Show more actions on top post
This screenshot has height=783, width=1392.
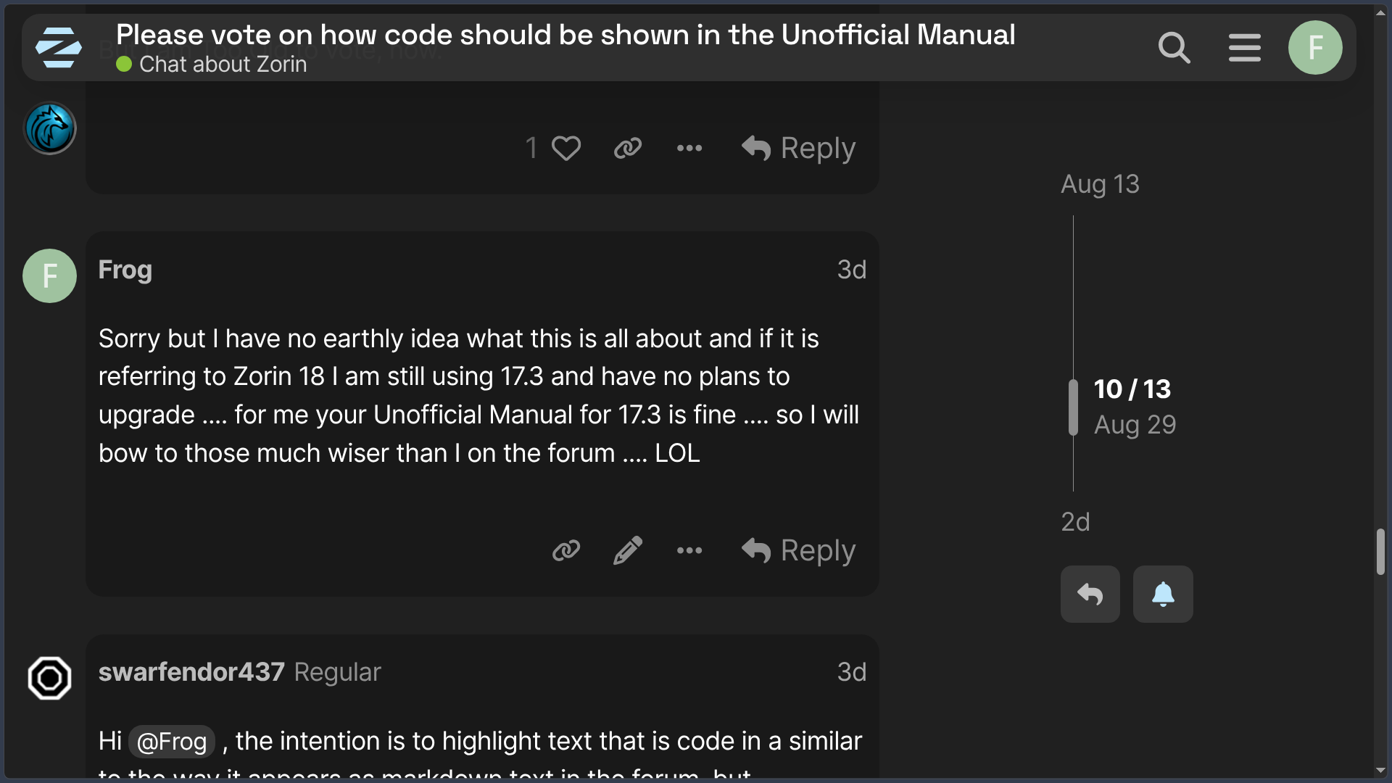(689, 148)
